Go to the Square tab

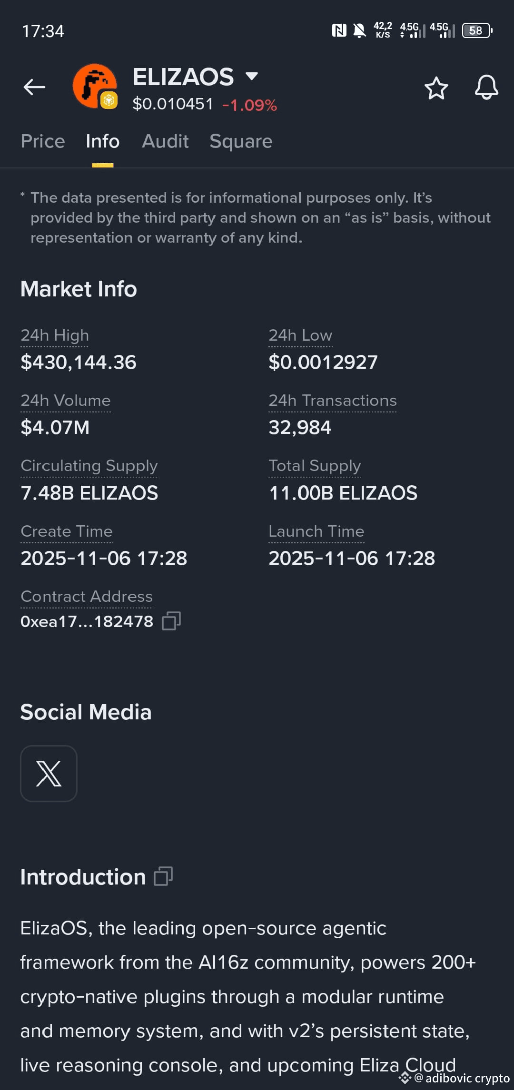(241, 141)
